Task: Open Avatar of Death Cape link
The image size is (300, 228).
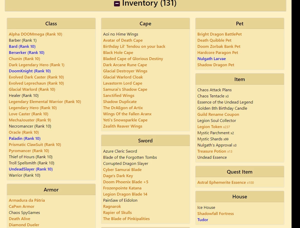Action: [x=123, y=40]
